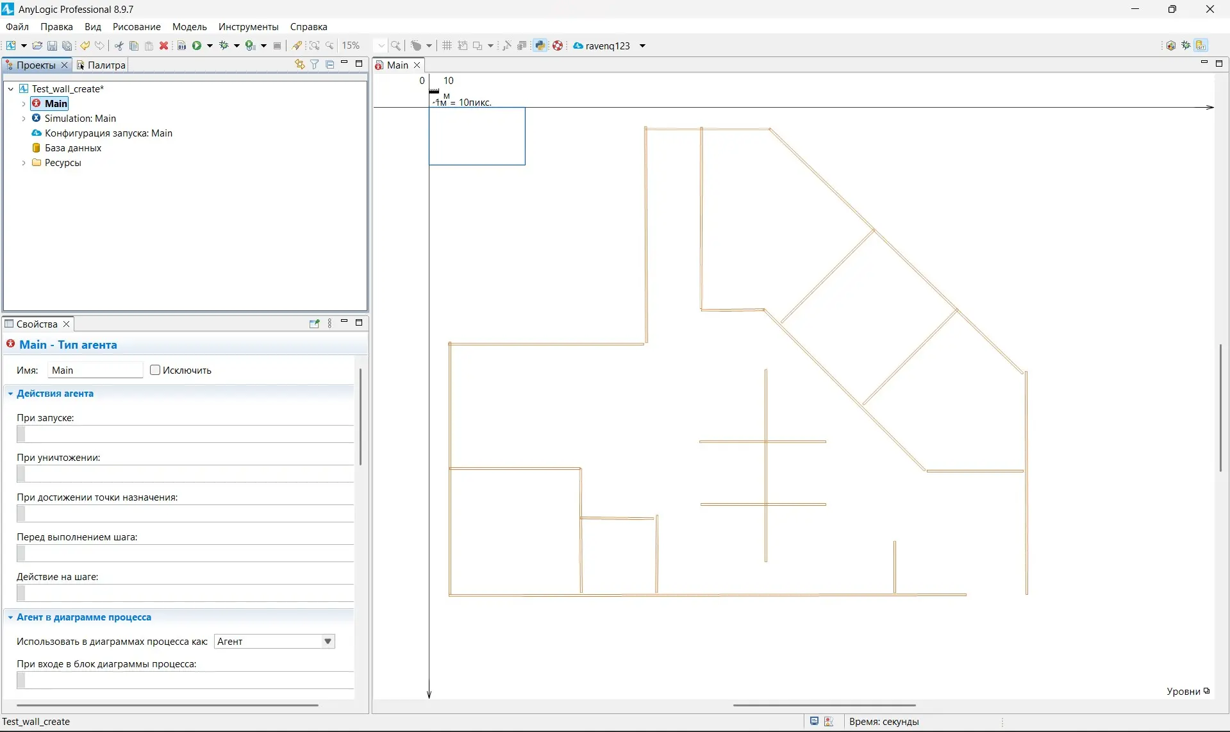Image resolution: width=1230 pixels, height=732 pixels.
Task: Open the Модель menu
Action: click(x=189, y=27)
